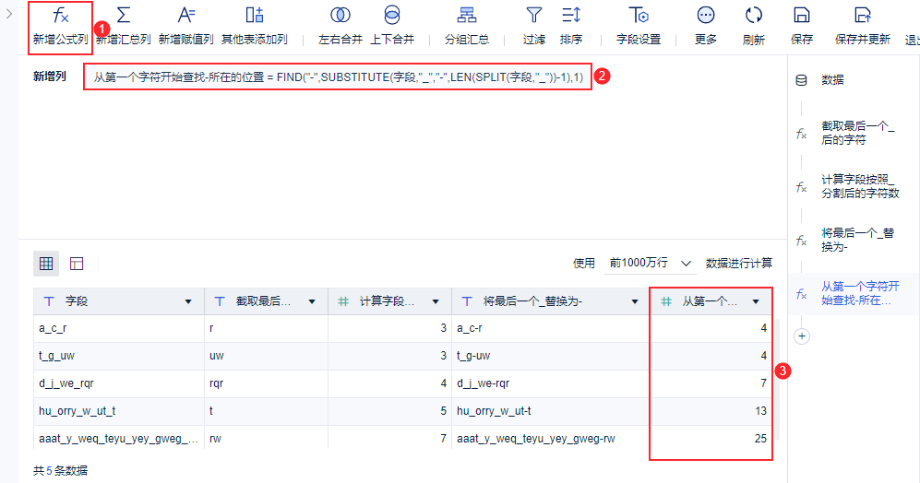Select the 数据 step in history panel
920x483 pixels.
pos(832,80)
